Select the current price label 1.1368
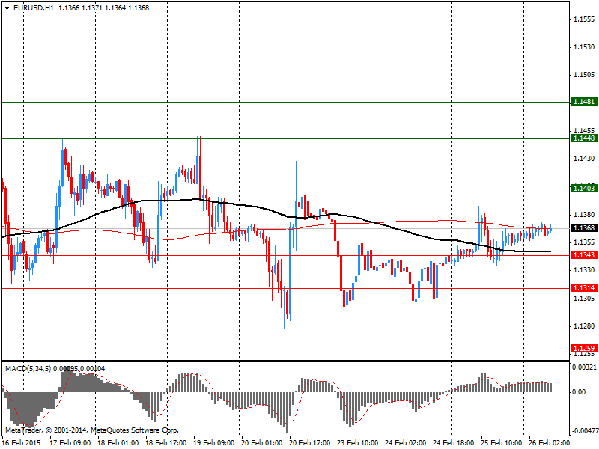Screen dimensions: 599x449 [584, 228]
